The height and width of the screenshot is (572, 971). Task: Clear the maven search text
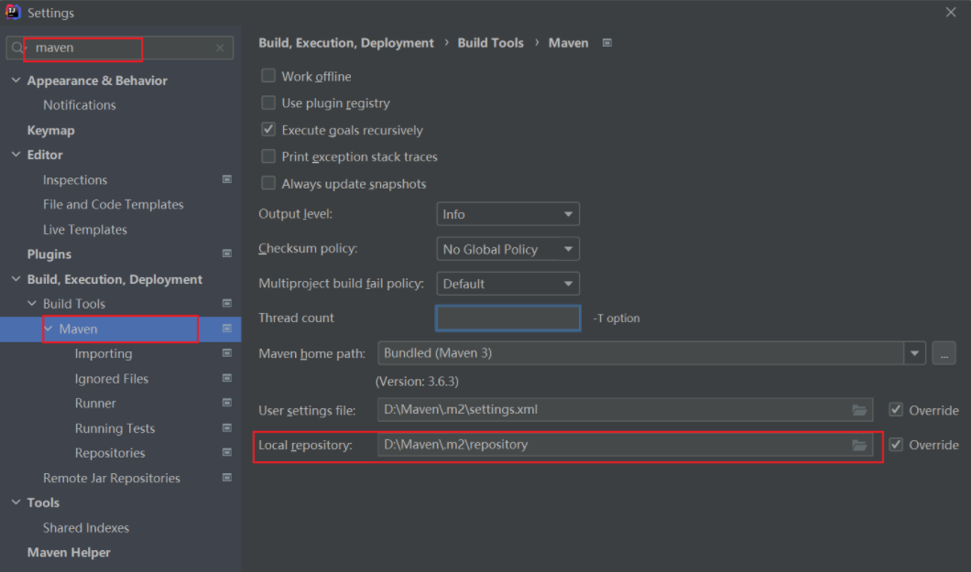220,48
